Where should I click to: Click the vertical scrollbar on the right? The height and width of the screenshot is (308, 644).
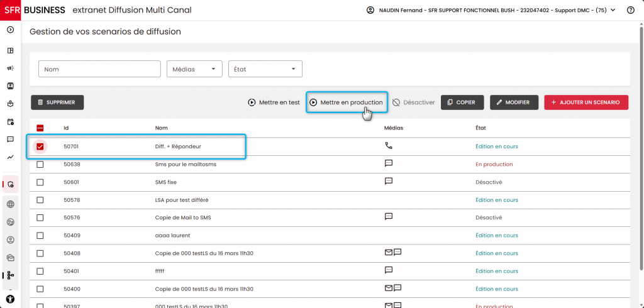[641, 148]
